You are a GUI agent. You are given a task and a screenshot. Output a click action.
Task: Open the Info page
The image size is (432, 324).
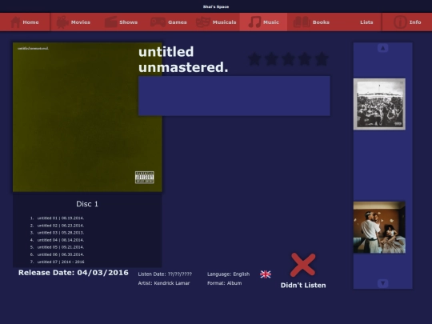coord(407,22)
